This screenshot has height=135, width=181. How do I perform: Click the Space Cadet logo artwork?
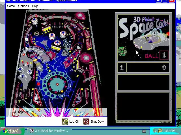[x=143, y=38]
